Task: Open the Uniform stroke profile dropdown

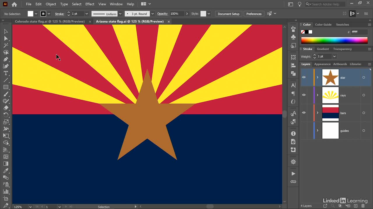Action: click(x=120, y=14)
